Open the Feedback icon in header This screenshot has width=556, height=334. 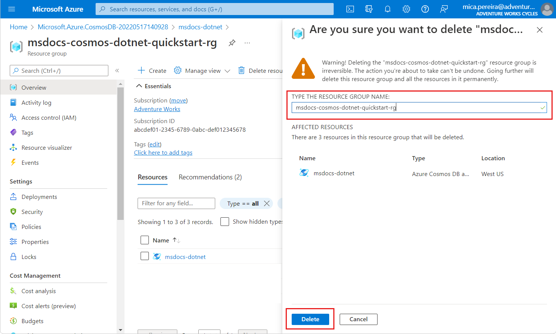444,9
